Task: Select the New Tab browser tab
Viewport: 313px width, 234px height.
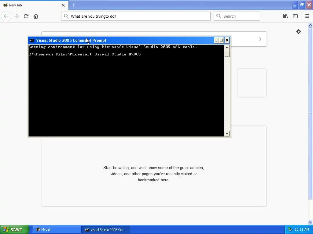Action: [x=34, y=5]
